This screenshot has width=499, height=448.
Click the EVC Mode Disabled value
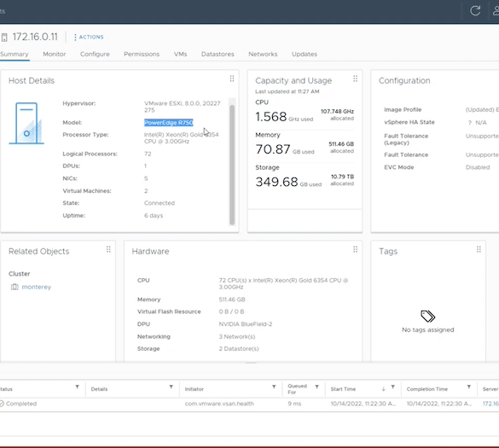click(478, 167)
